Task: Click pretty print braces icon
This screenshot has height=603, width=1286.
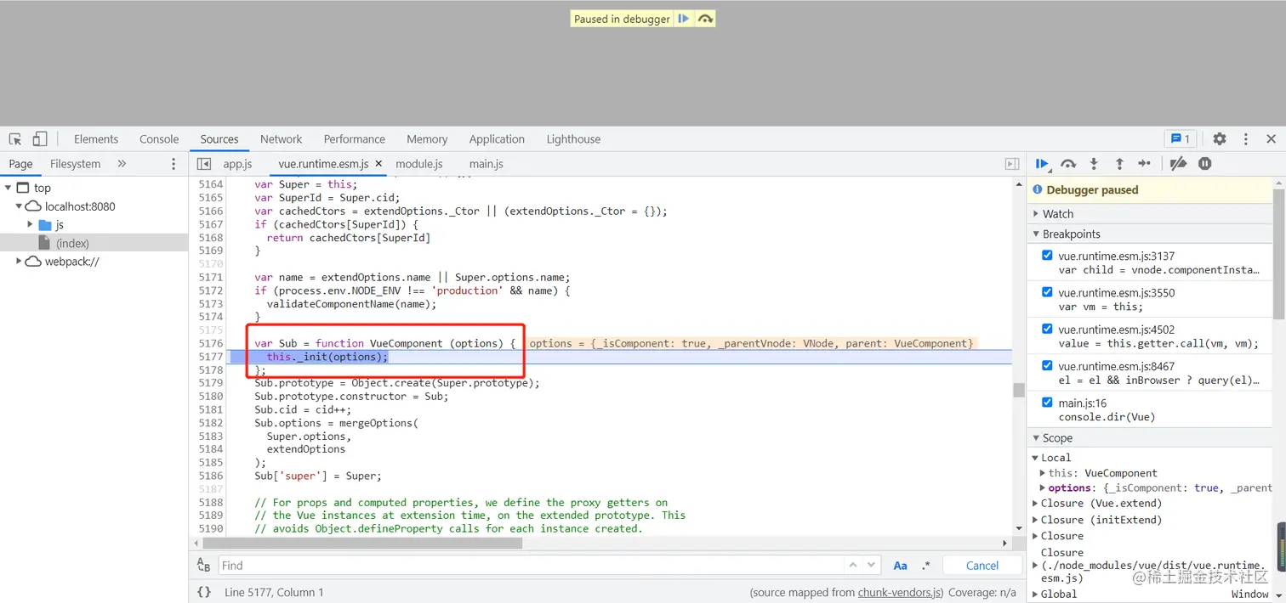Action: pos(204,592)
